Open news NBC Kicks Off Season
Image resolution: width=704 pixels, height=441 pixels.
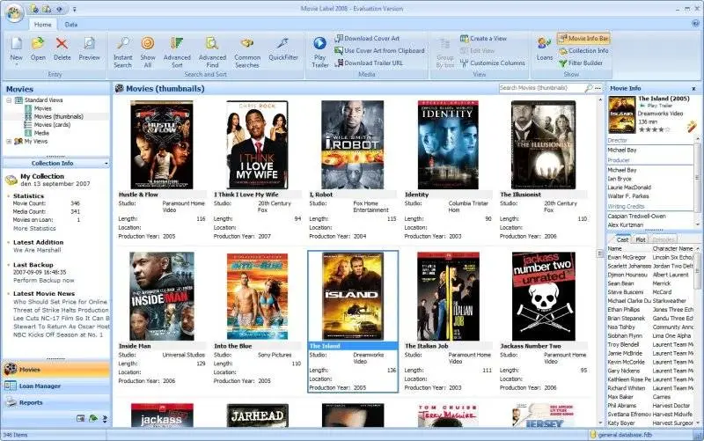pyautogui.click(x=58, y=334)
